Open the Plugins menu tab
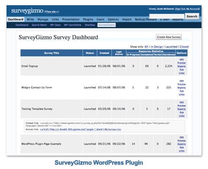Viewport: 208px width, 169px height. coord(88,19)
